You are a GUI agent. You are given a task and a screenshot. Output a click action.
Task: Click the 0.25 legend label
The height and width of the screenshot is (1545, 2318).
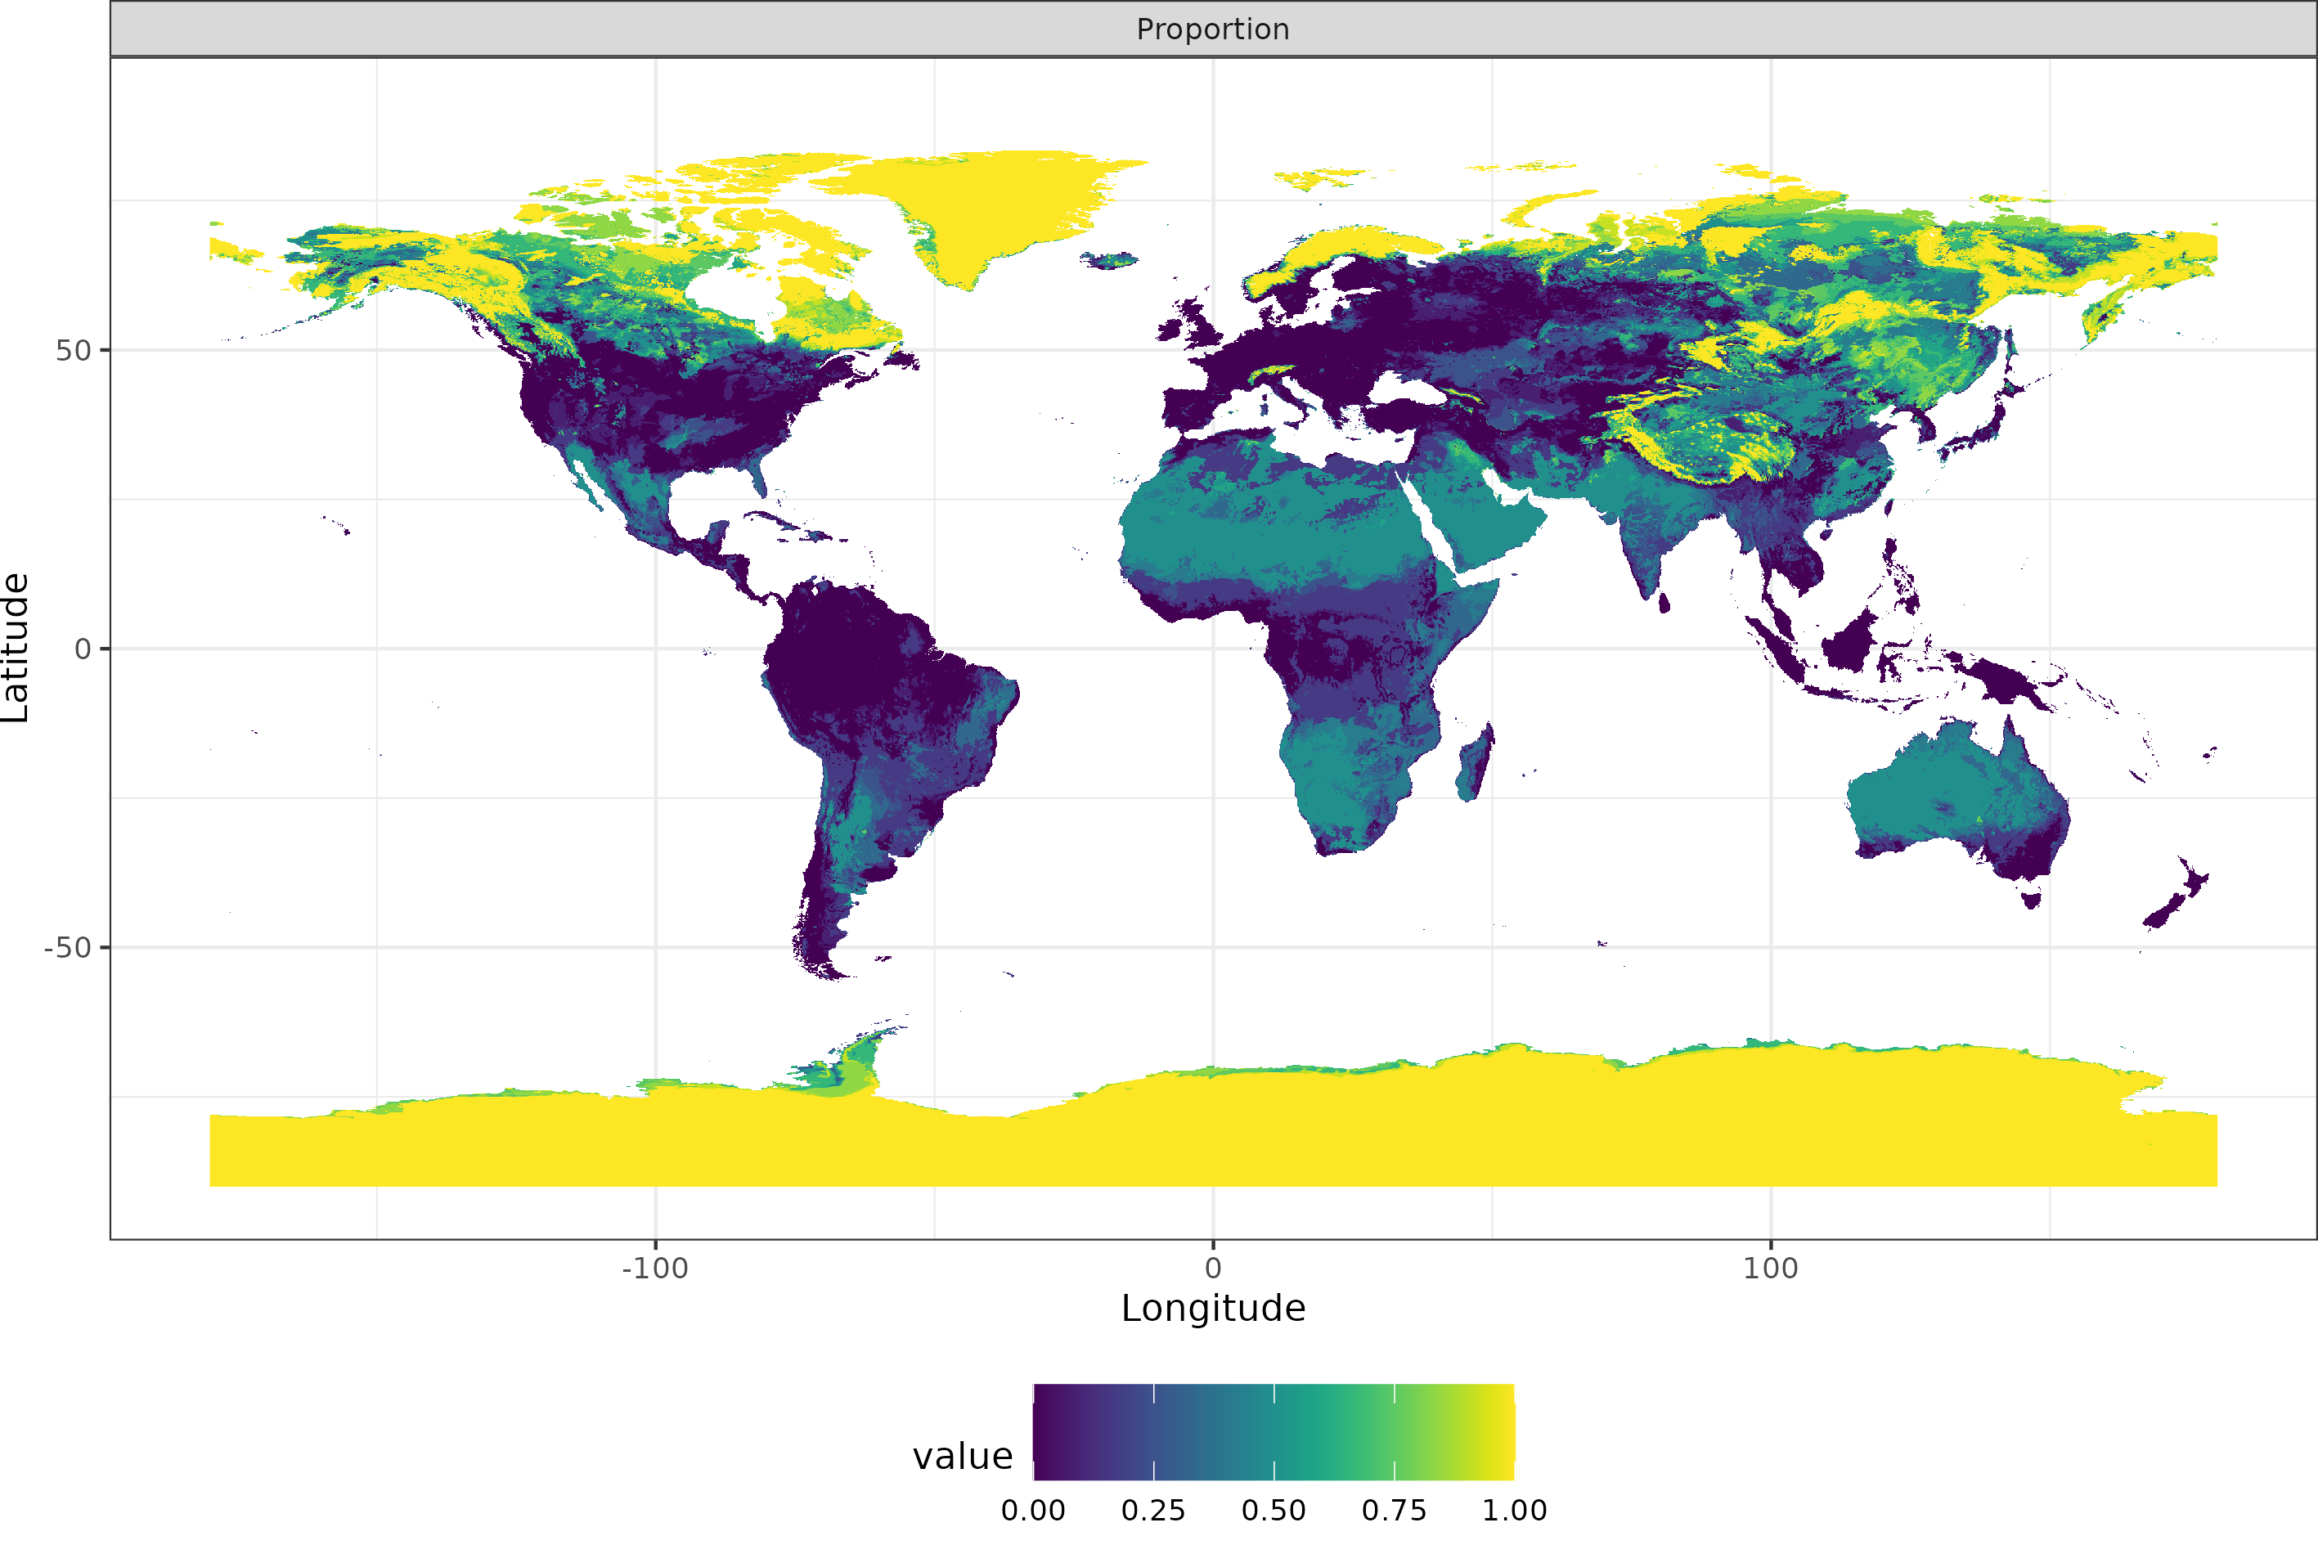1153,1511
